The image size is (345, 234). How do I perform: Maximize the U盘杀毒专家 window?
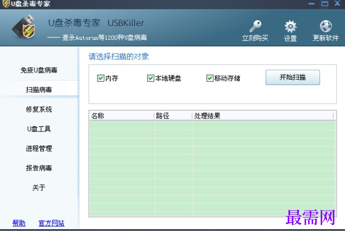(325, 4)
